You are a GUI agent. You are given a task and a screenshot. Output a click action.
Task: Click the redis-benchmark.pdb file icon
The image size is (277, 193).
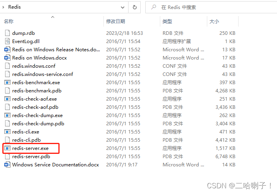tap(7, 90)
